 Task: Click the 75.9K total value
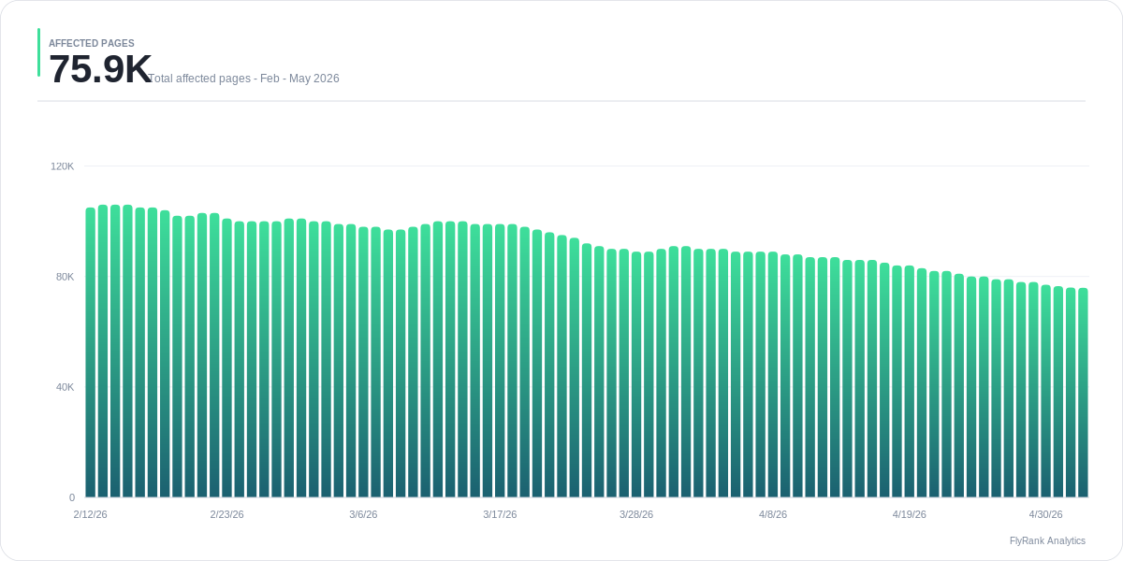pyautogui.click(x=100, y=69)
